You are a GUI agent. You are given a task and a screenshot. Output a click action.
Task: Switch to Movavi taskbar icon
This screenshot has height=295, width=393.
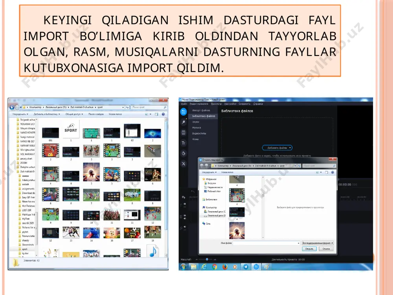click(256, 267)
